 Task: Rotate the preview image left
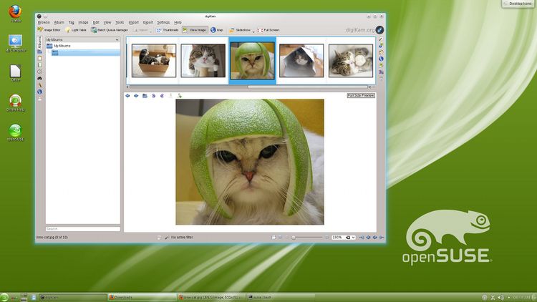[x=153, y=95]
